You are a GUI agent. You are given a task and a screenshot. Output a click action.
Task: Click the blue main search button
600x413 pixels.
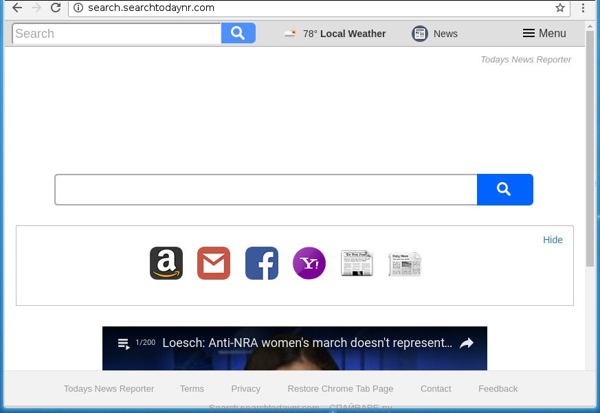coord(504,190)
